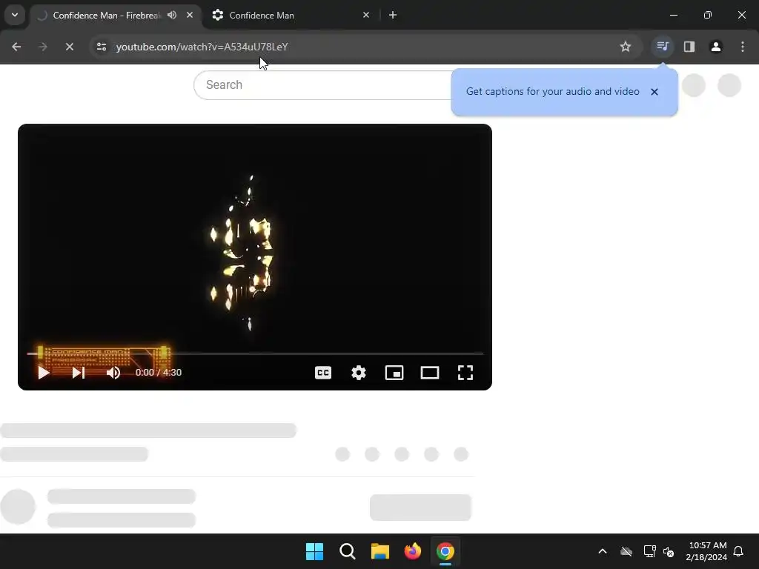Screen dimensions: 759x569
Task: Close the Confidence Man - Firebreak tab
Action: point(190,15)
